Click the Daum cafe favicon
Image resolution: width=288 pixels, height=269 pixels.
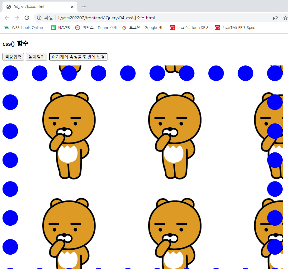tap(78, 28)
